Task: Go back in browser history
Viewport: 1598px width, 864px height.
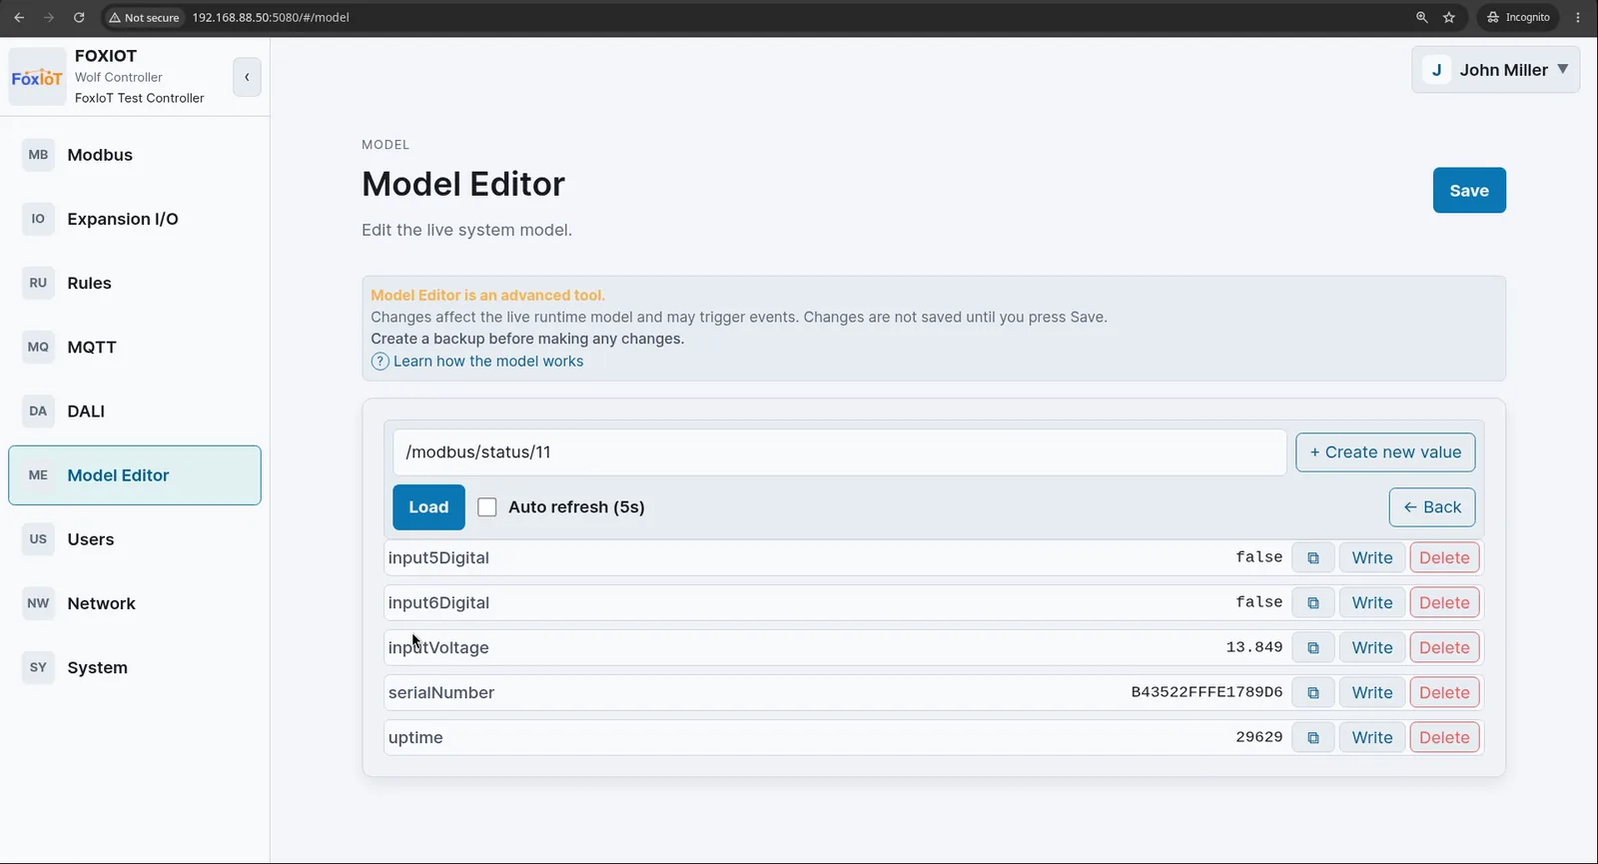Action: pyautogui.click(x=19, y=17)
